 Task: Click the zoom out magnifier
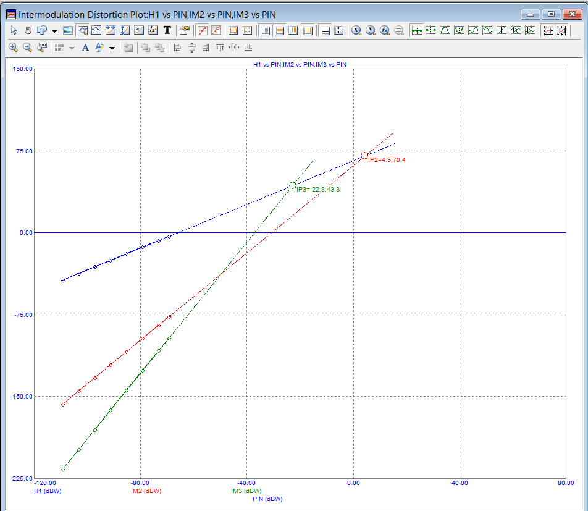(27, 48)
